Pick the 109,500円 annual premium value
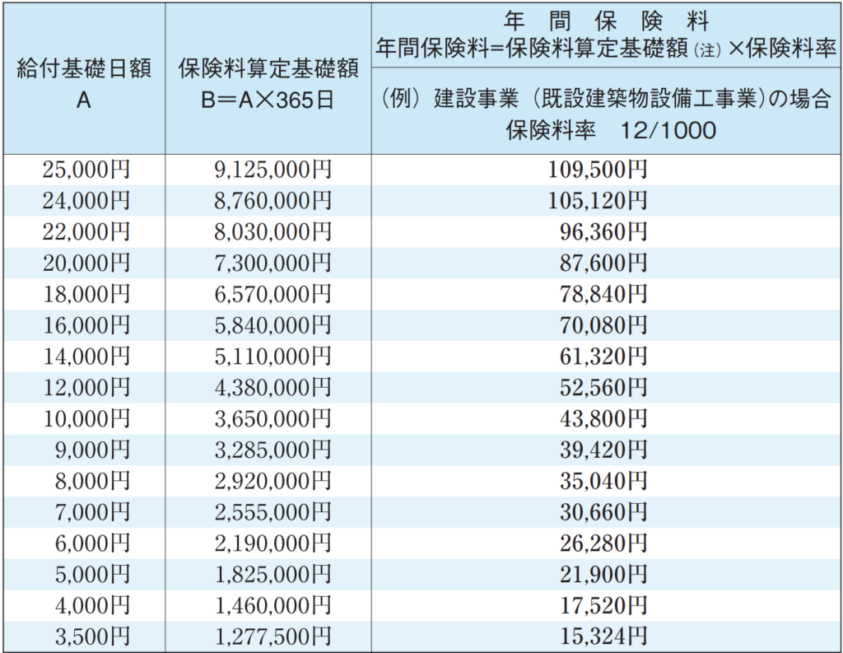This screenshot has width=843, height=653. (598, 170)
